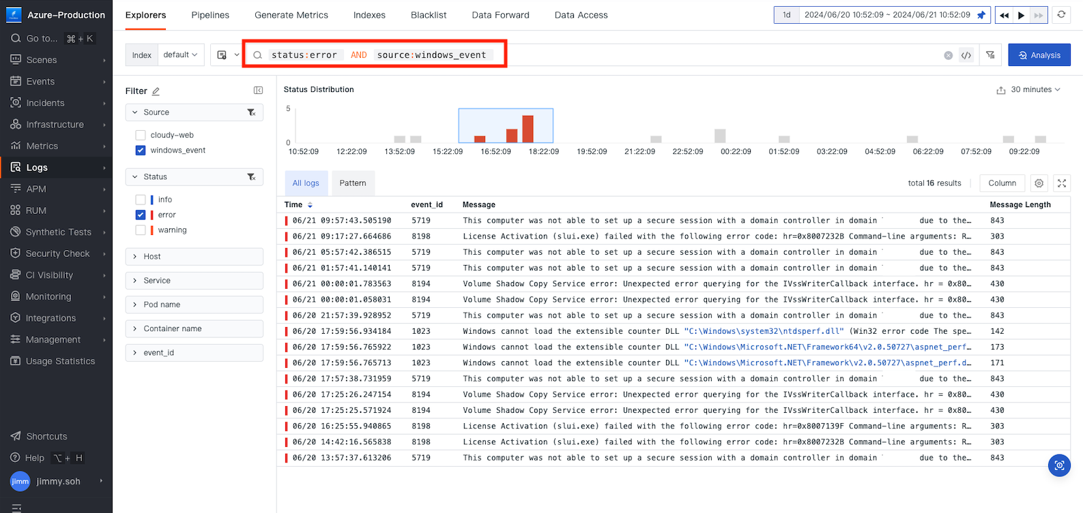The width and height of the screenshot is (1083, 513).
Task: Expand the Pod name filter section
Action: tap(194, 305)
